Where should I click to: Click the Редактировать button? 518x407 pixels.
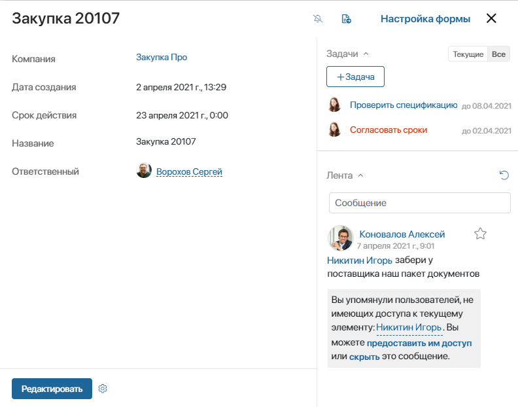click(x=52, y=389)
